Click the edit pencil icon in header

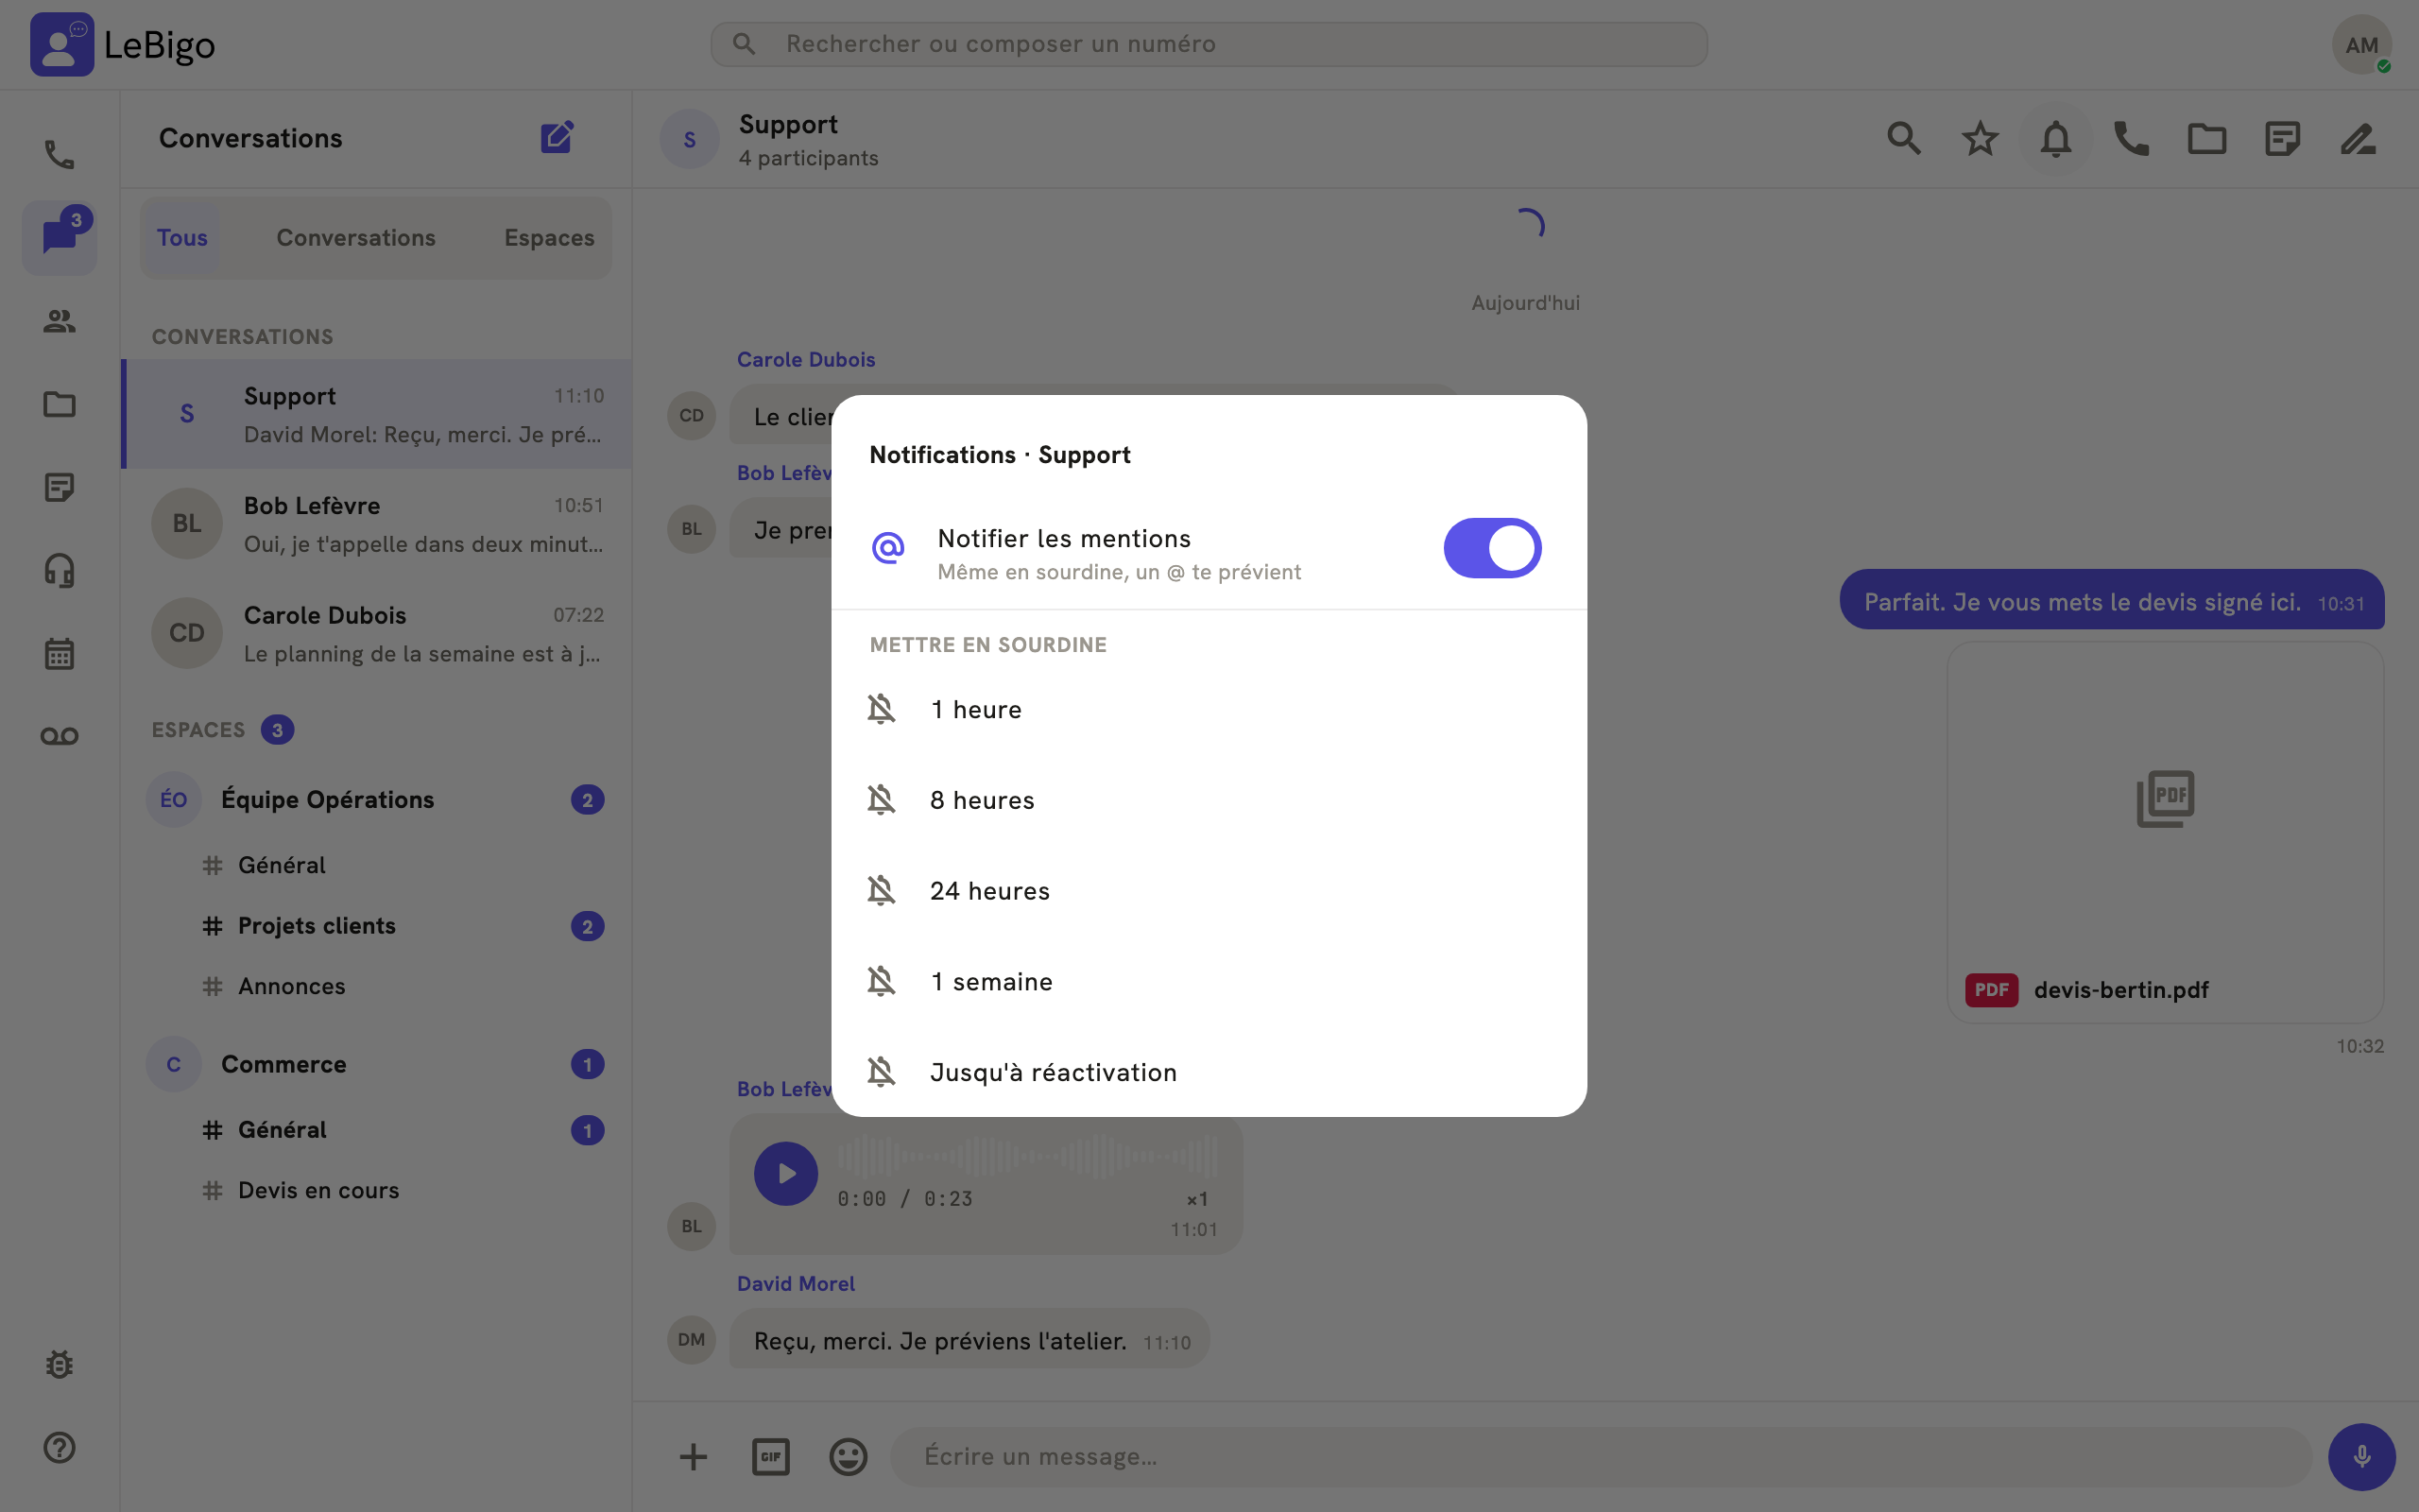pyautogui.click(x=2358, y=138)
